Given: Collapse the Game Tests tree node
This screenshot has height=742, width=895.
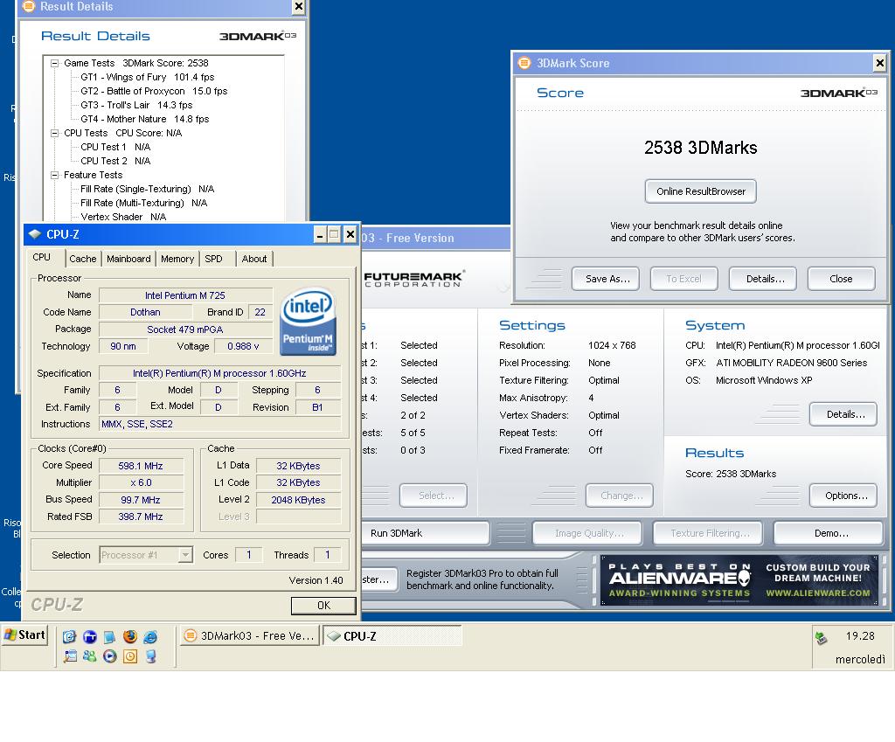Looking at the screenshot, I should tap(55, 63).
